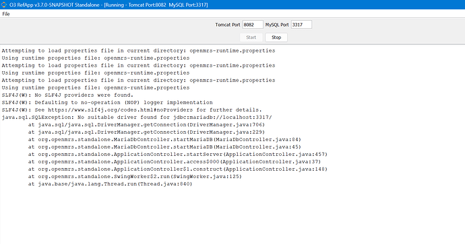Click the MariaDbController.java:84 stack trace line

pos(164,139)
